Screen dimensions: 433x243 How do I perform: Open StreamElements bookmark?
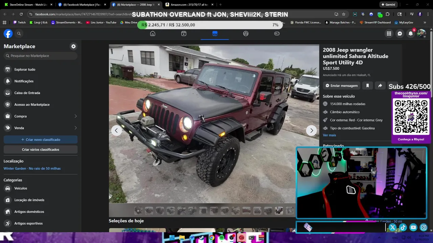67,23
